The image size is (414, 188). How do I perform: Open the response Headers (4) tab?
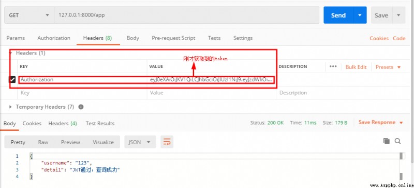(63, 123)
